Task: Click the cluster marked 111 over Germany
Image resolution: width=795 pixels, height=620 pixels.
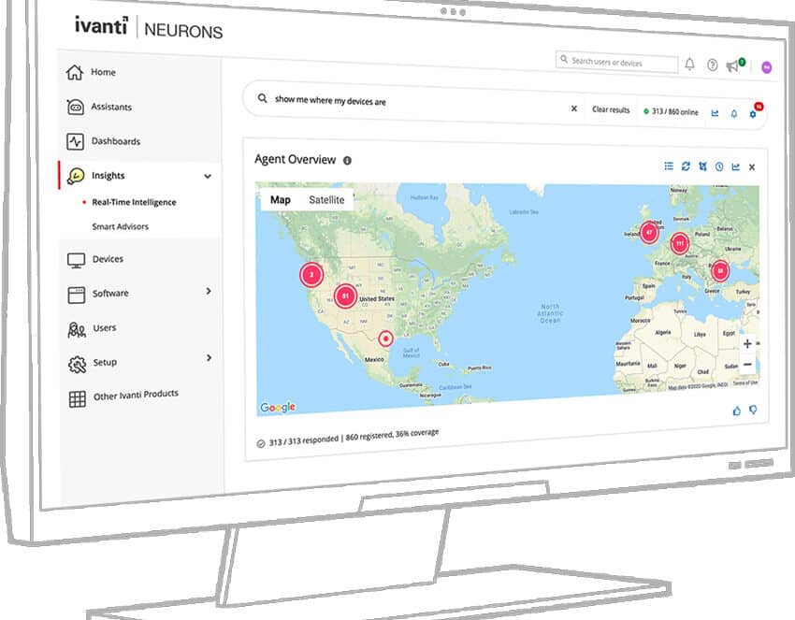Action: click(679, 243)
